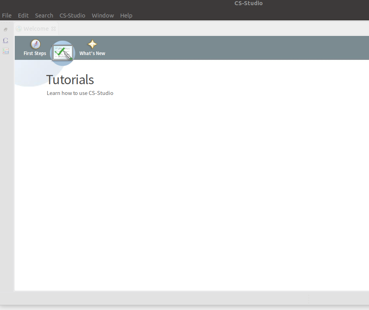369x310 pixels.
Task: Open the Edit menu
Action: click(x=23, y=16)
